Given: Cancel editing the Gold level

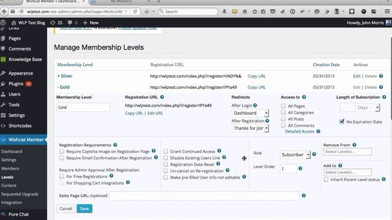Looking at the screenshot, I should click(x=66, y=208).
